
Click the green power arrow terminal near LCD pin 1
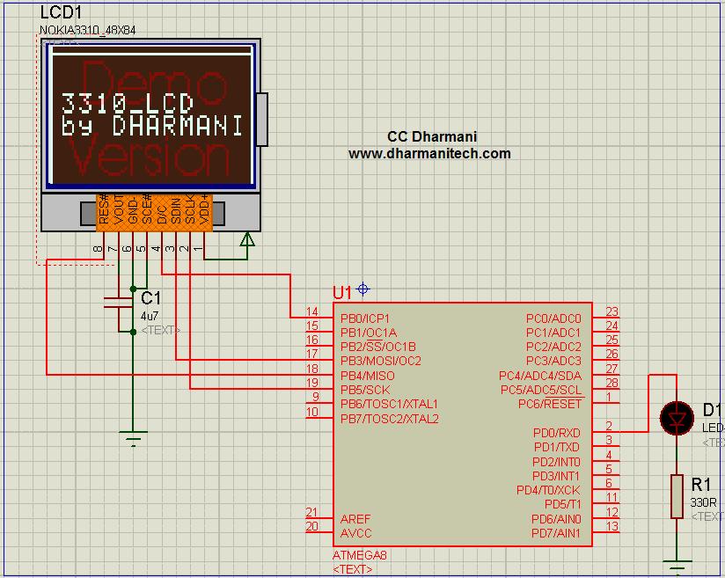click(x=247, y=239)
